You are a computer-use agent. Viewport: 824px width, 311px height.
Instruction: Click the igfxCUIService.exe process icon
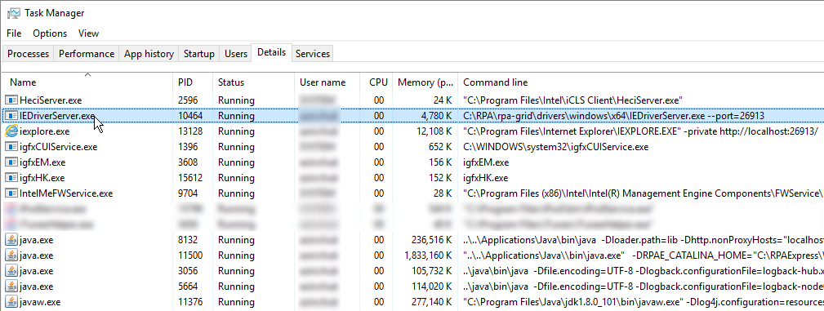click(x=11, y=147)
